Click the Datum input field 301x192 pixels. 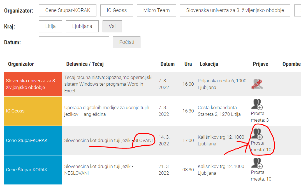[x=74, y=42]
